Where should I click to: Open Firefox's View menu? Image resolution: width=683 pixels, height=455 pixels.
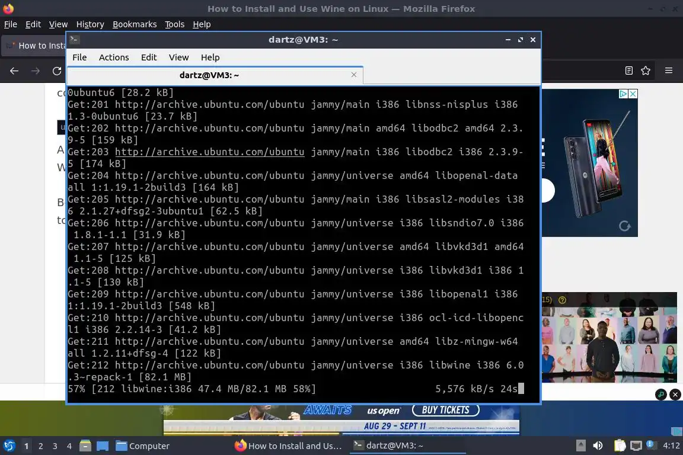click(x=58, y=24)
